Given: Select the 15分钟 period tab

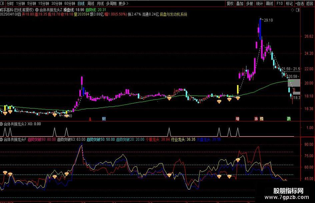Looking at the screenshot, I should click(x=44, y=3).
